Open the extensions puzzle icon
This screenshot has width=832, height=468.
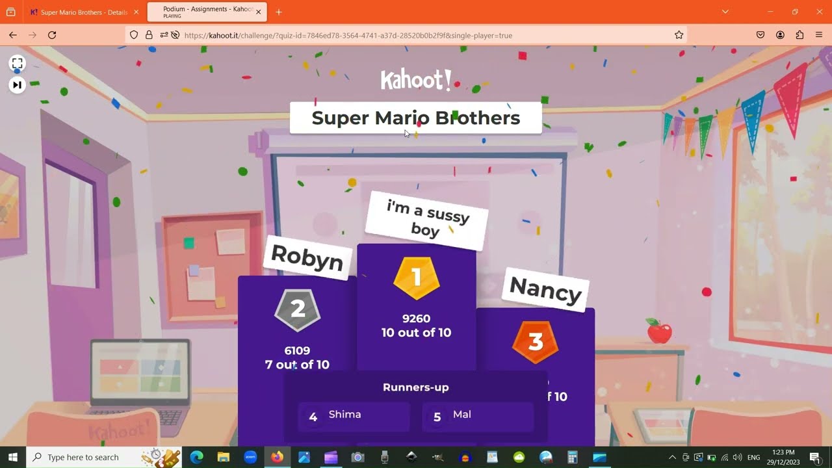(x=799, y=35)
